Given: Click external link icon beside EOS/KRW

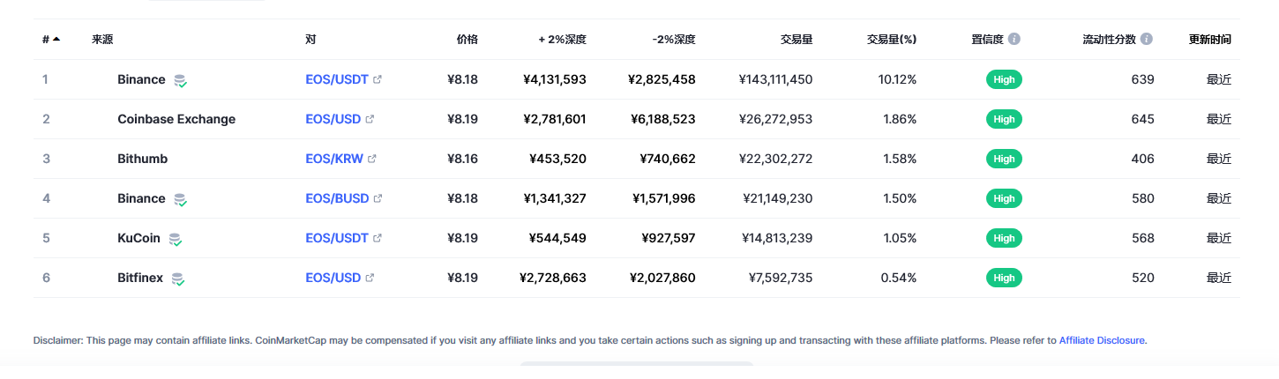Looking at the screenshot, I should 372,159.
